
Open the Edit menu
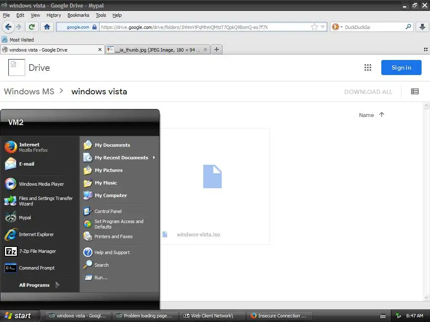point(20,15)
